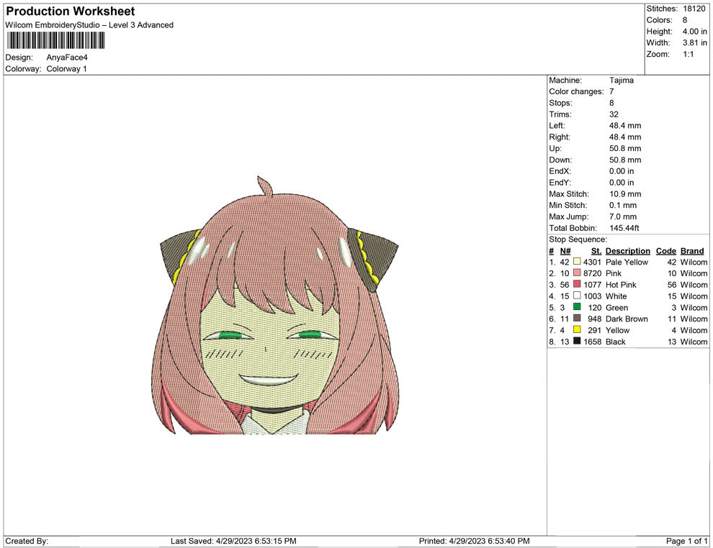This screenshot has width=713, height=548.
Task: Click the 'Page 1 of 1' indicator
Action: [686, 541]
